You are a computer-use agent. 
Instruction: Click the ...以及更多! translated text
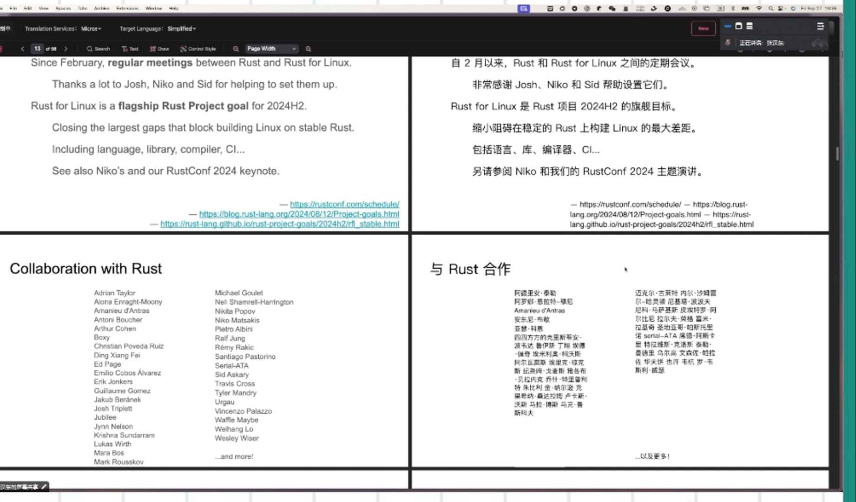[652, 456]
